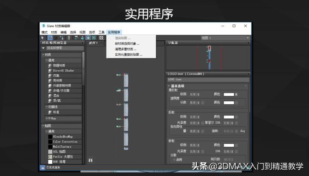Image resolution: width=309 pixels, height=176 pixels.
Task: Collapse the 扫描线 subgroup
Action: coord(47,106)
